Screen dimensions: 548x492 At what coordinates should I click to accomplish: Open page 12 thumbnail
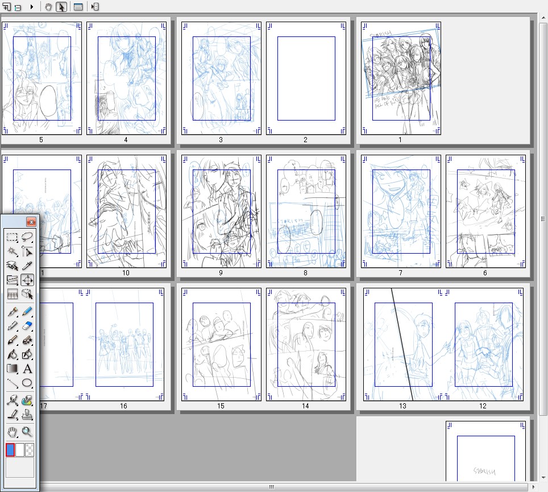coord(484,345)
